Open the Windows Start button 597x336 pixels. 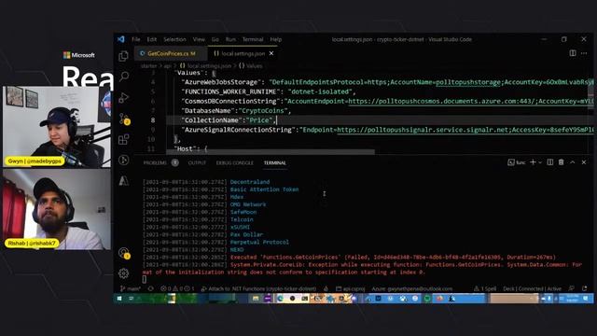pos(119,299)
